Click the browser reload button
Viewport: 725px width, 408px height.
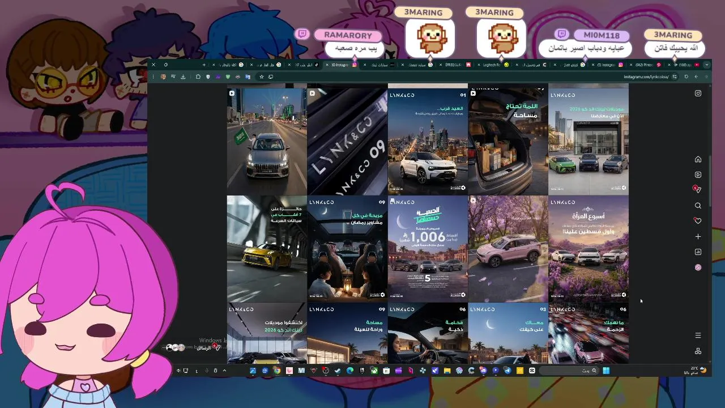[686, 76]
